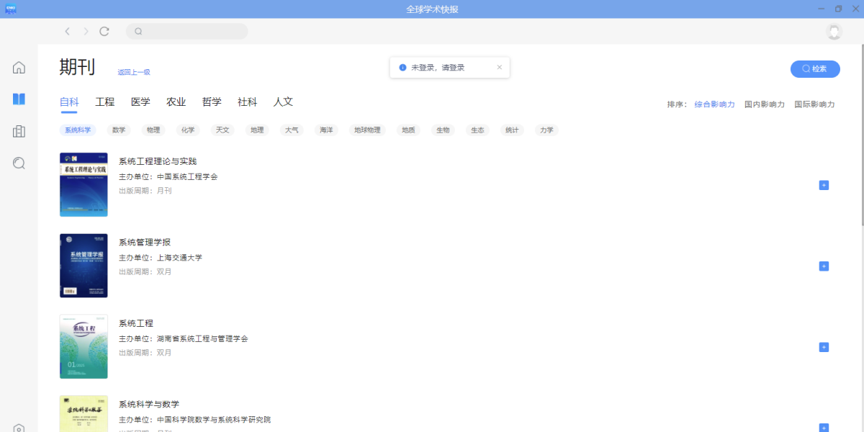Toggle the 数学 subject filter
This screenshot has height=432, width=864.
point(118,130)
